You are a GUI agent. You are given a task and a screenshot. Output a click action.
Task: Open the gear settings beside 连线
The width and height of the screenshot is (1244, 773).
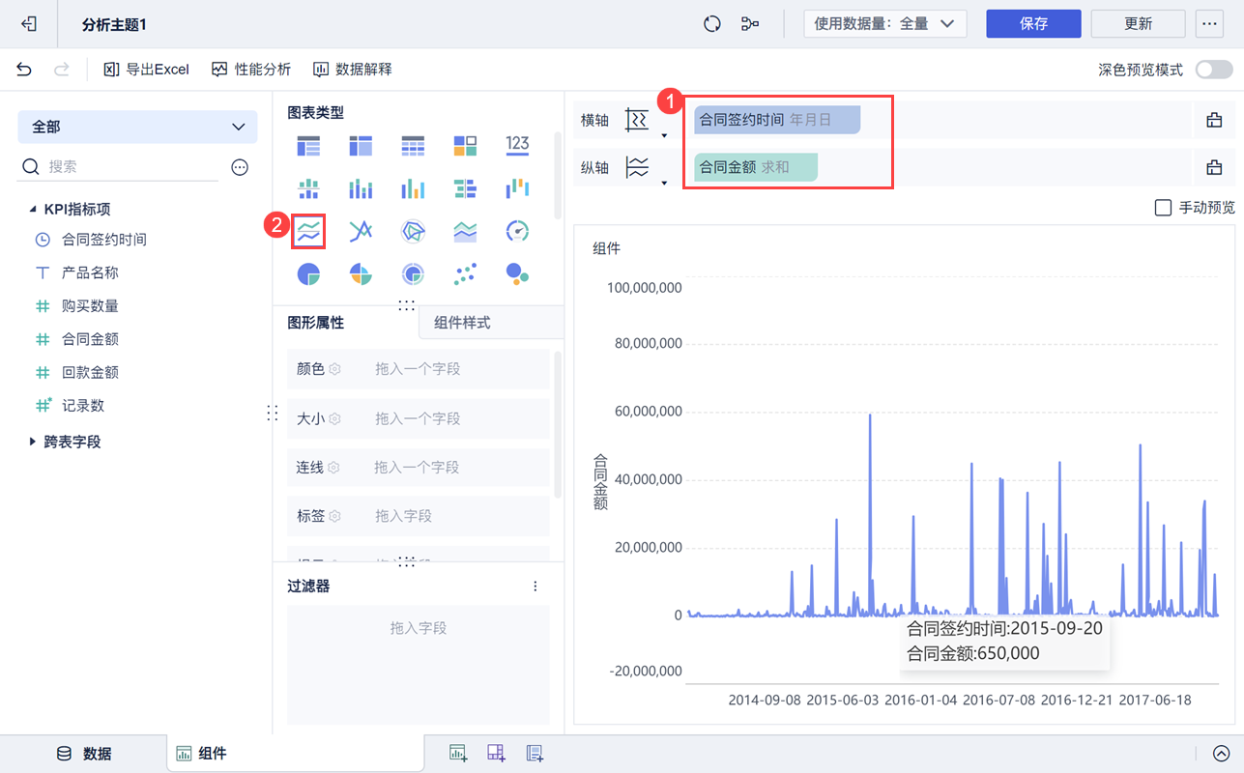[333, 468]
